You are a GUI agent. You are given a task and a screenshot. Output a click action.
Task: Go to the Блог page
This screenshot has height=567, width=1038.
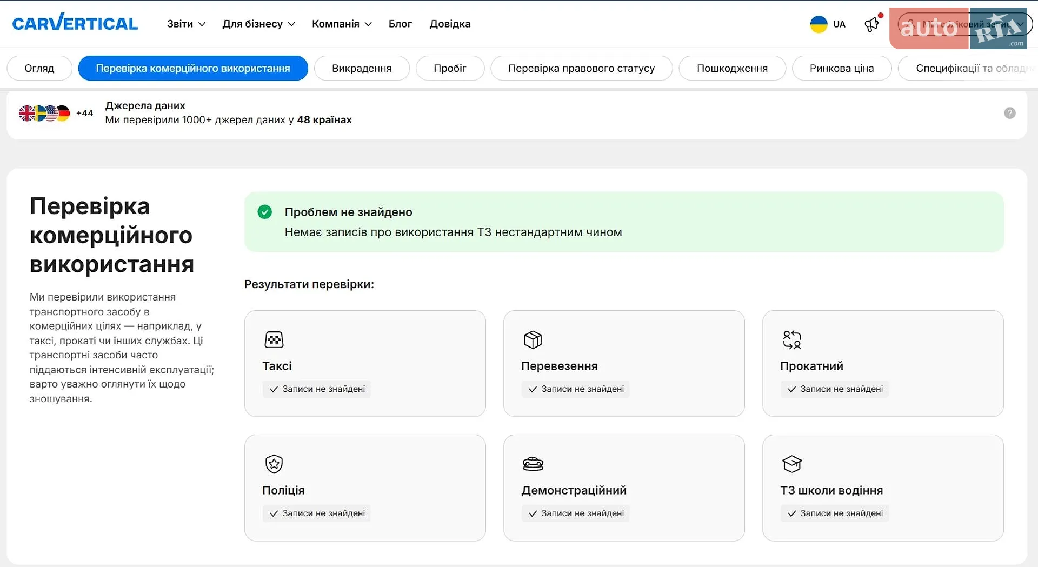[400, 24]
